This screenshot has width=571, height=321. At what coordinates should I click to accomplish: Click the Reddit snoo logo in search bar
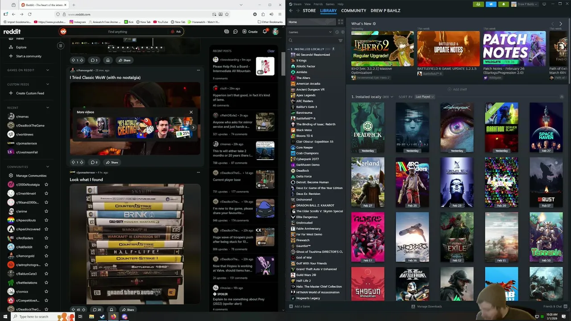click(x=63, y=32)
